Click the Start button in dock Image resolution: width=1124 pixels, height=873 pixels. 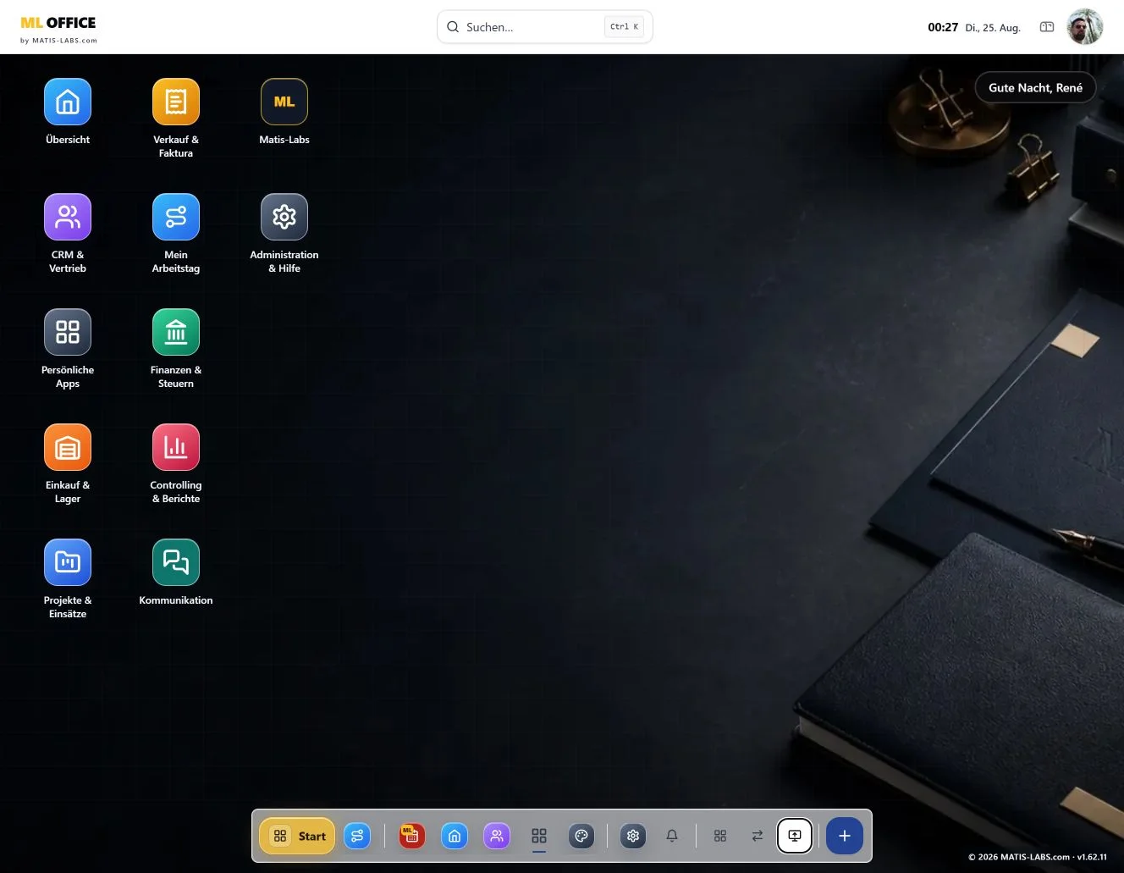297,836
